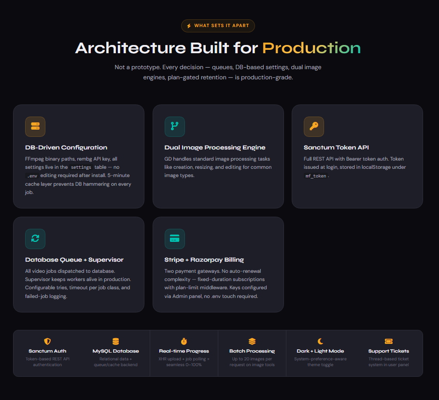
Task: Click the Dual Image Processing Engine heading
Action: pyautogui.click(x=215, y=148)
